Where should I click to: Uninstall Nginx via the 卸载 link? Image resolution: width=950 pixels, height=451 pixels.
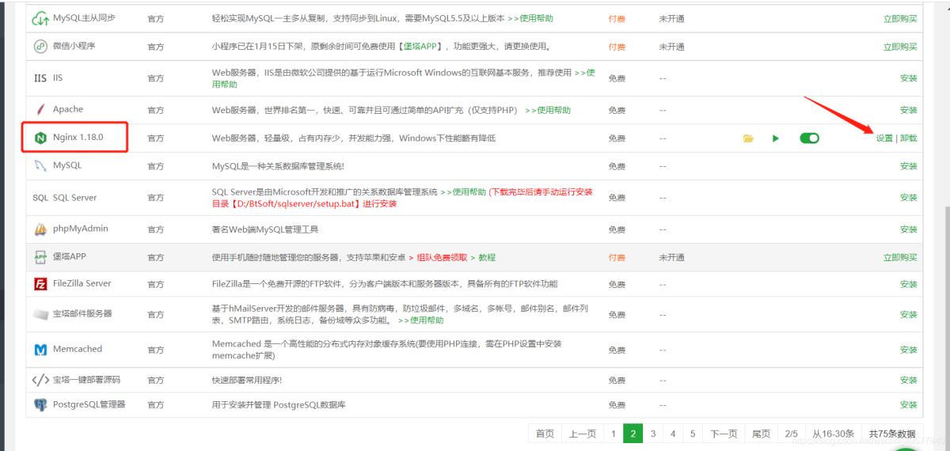909,138
